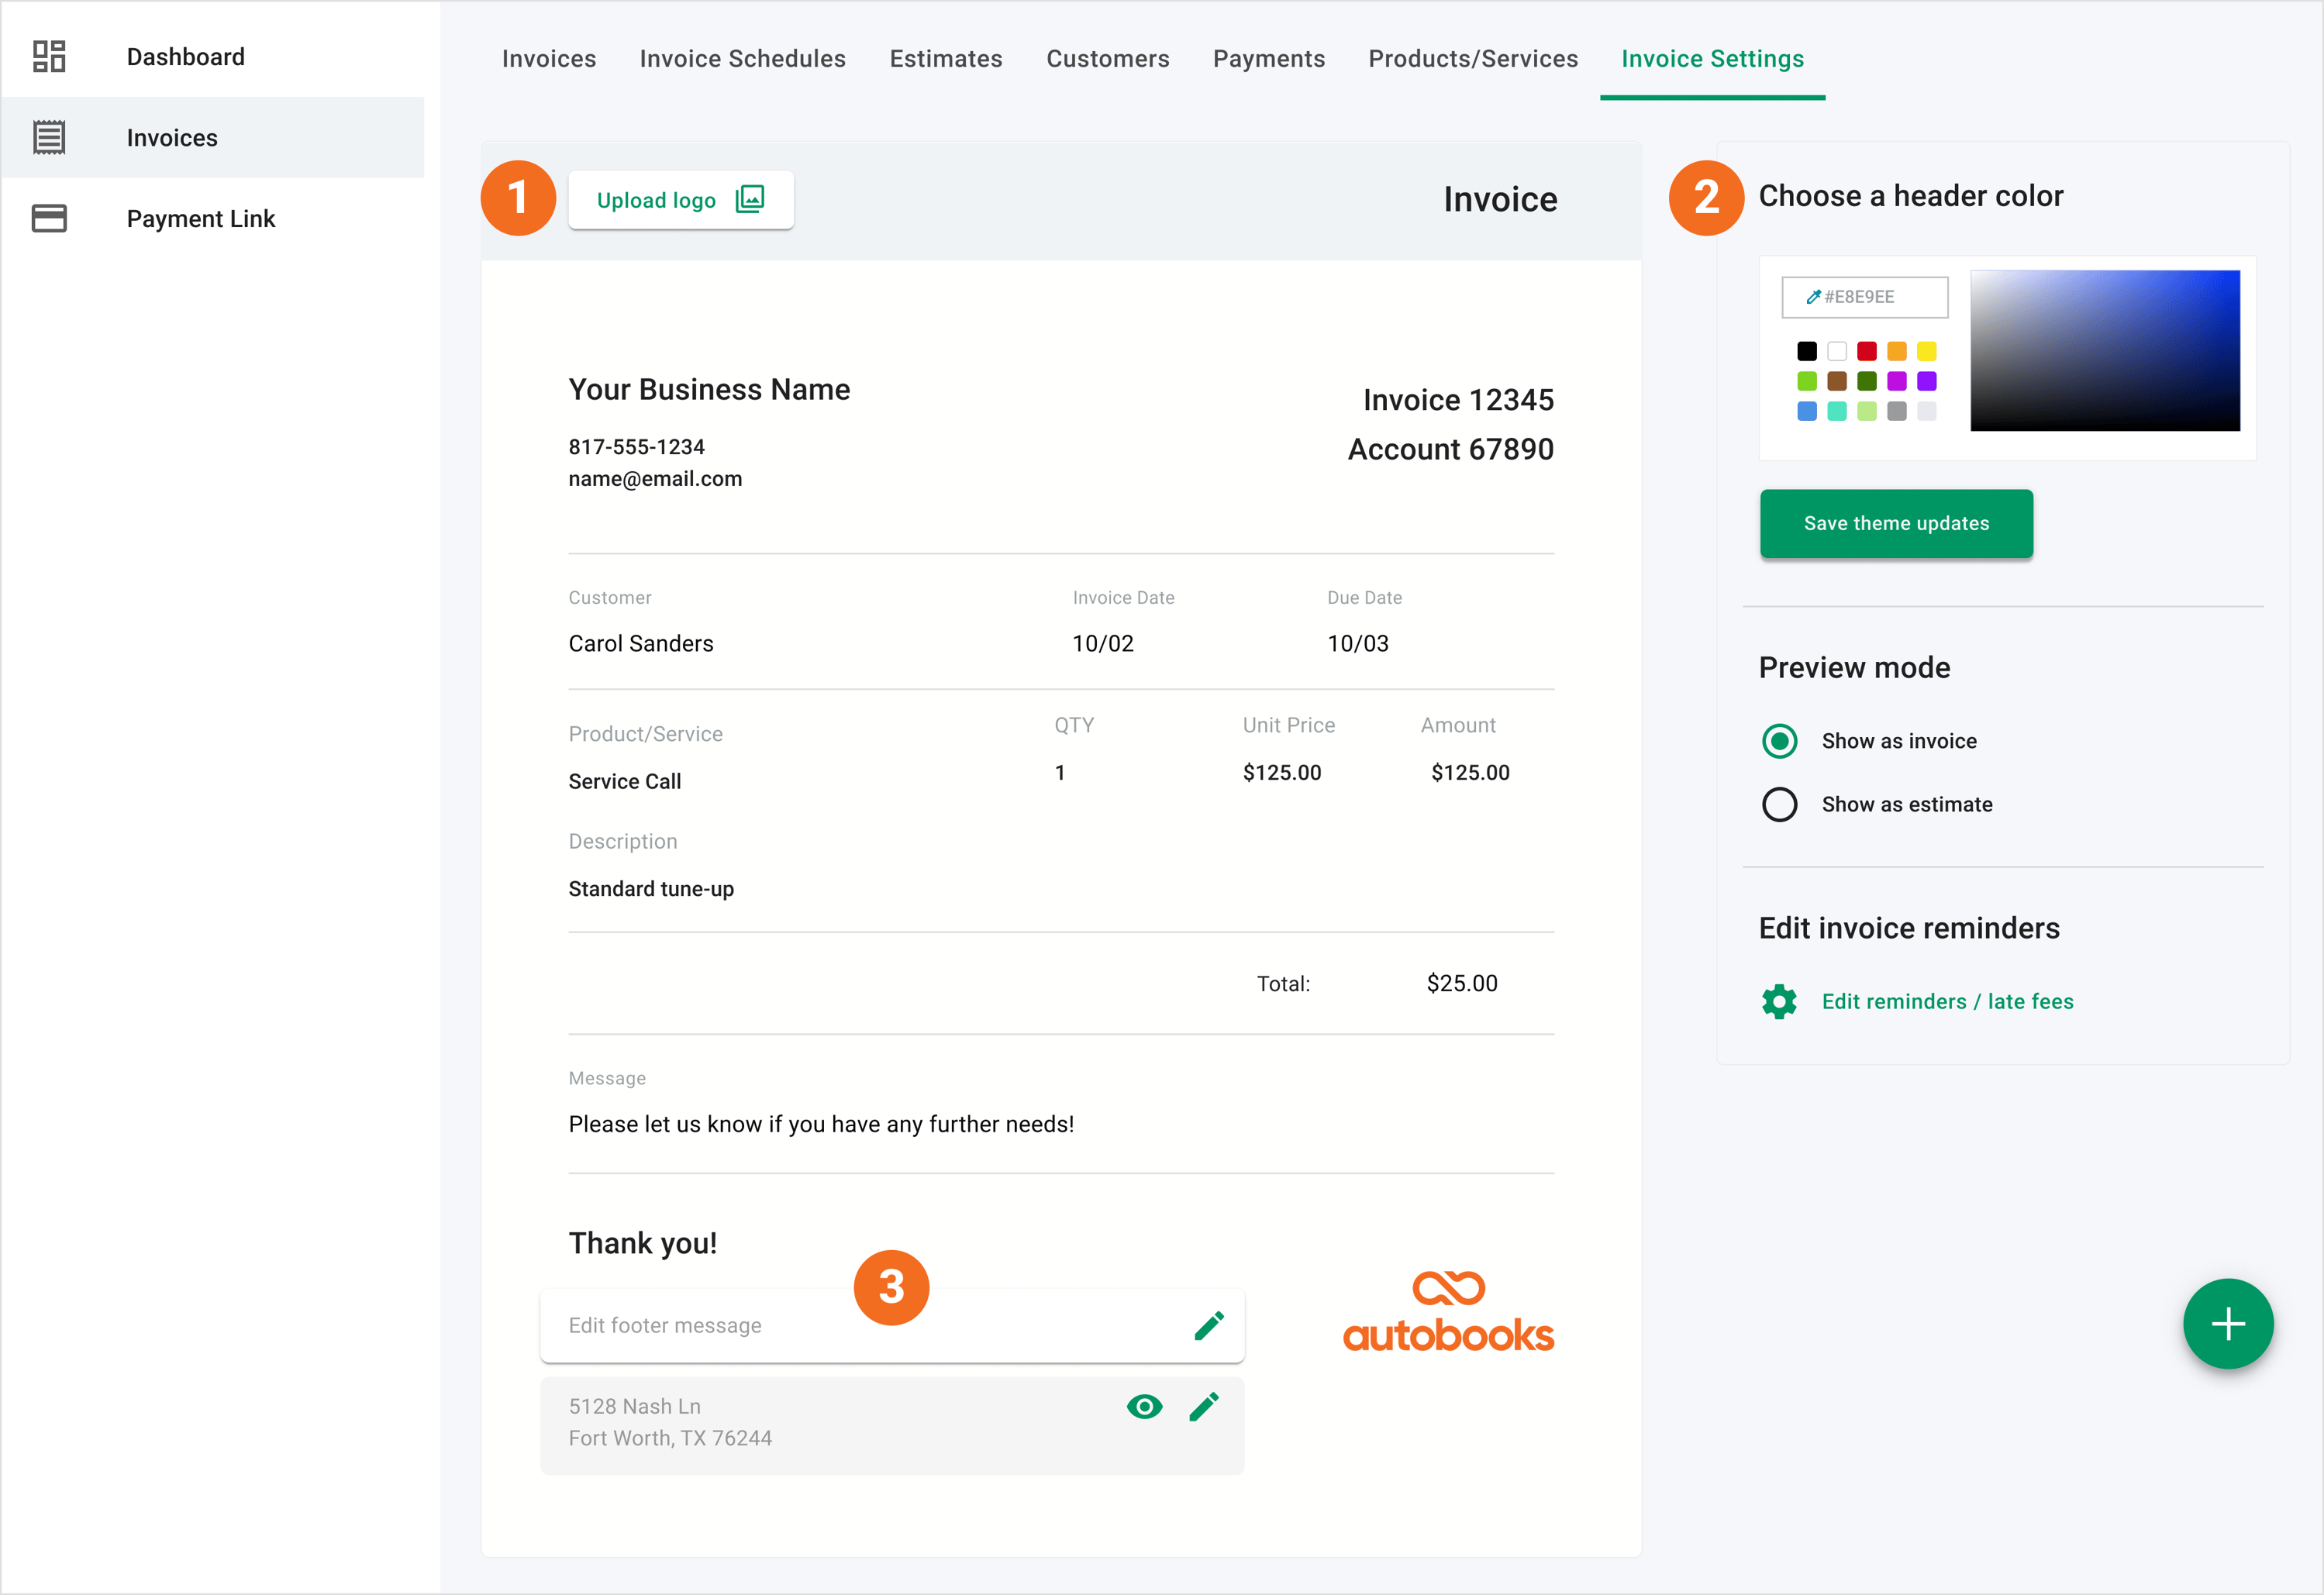Click the pencil icon to edit address
Image resolution: width=2324 pixels, height=1595 pixels.
pos(1204,1406)
